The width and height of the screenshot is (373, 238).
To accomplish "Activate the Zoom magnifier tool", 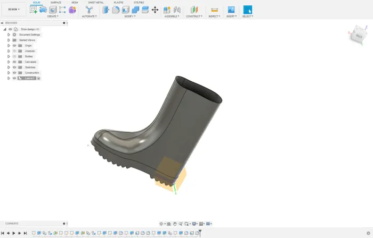I will (x=181, y=224).
